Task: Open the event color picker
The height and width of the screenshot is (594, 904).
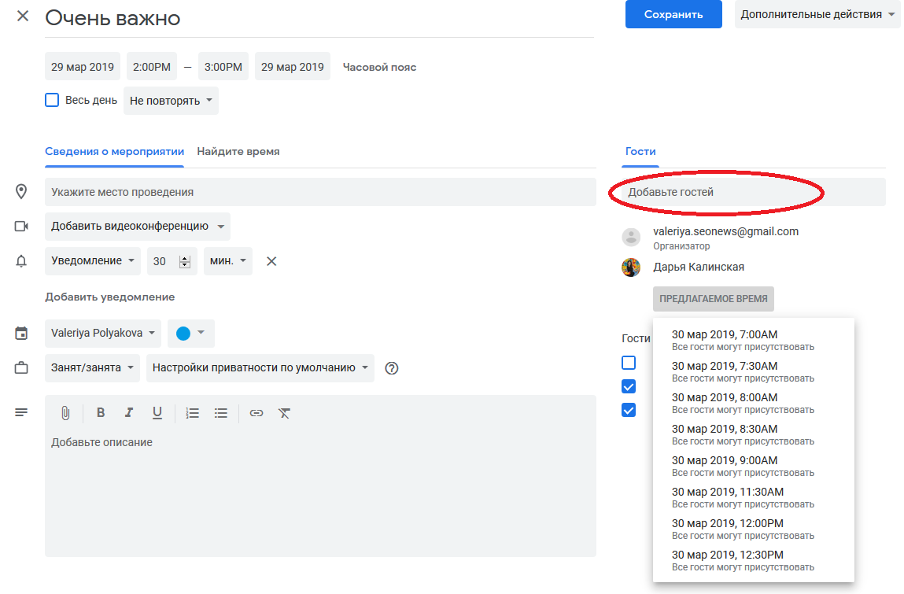Action: click(x=190, y=334)
